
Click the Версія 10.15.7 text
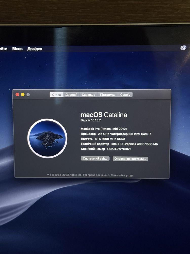(91, 120)
